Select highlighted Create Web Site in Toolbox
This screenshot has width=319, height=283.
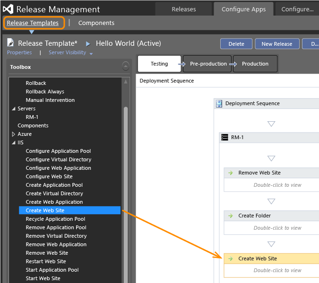coord(69,210)
